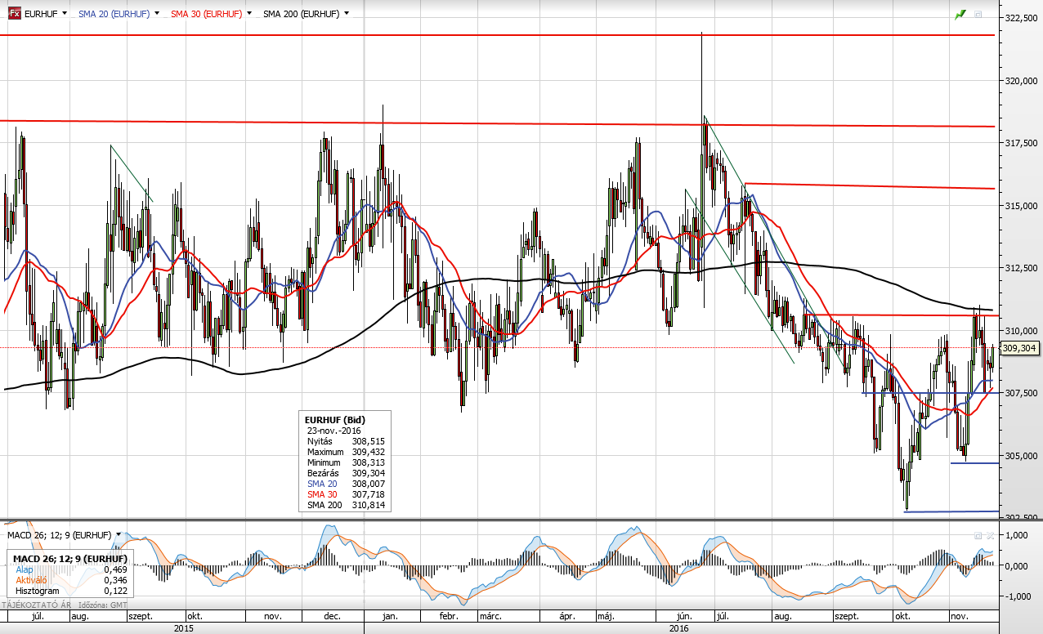Viewport: 1043px width, 634px height.
Task: Click the Maximum 309,432 tooltip row
Action: (x=346, y=452)
